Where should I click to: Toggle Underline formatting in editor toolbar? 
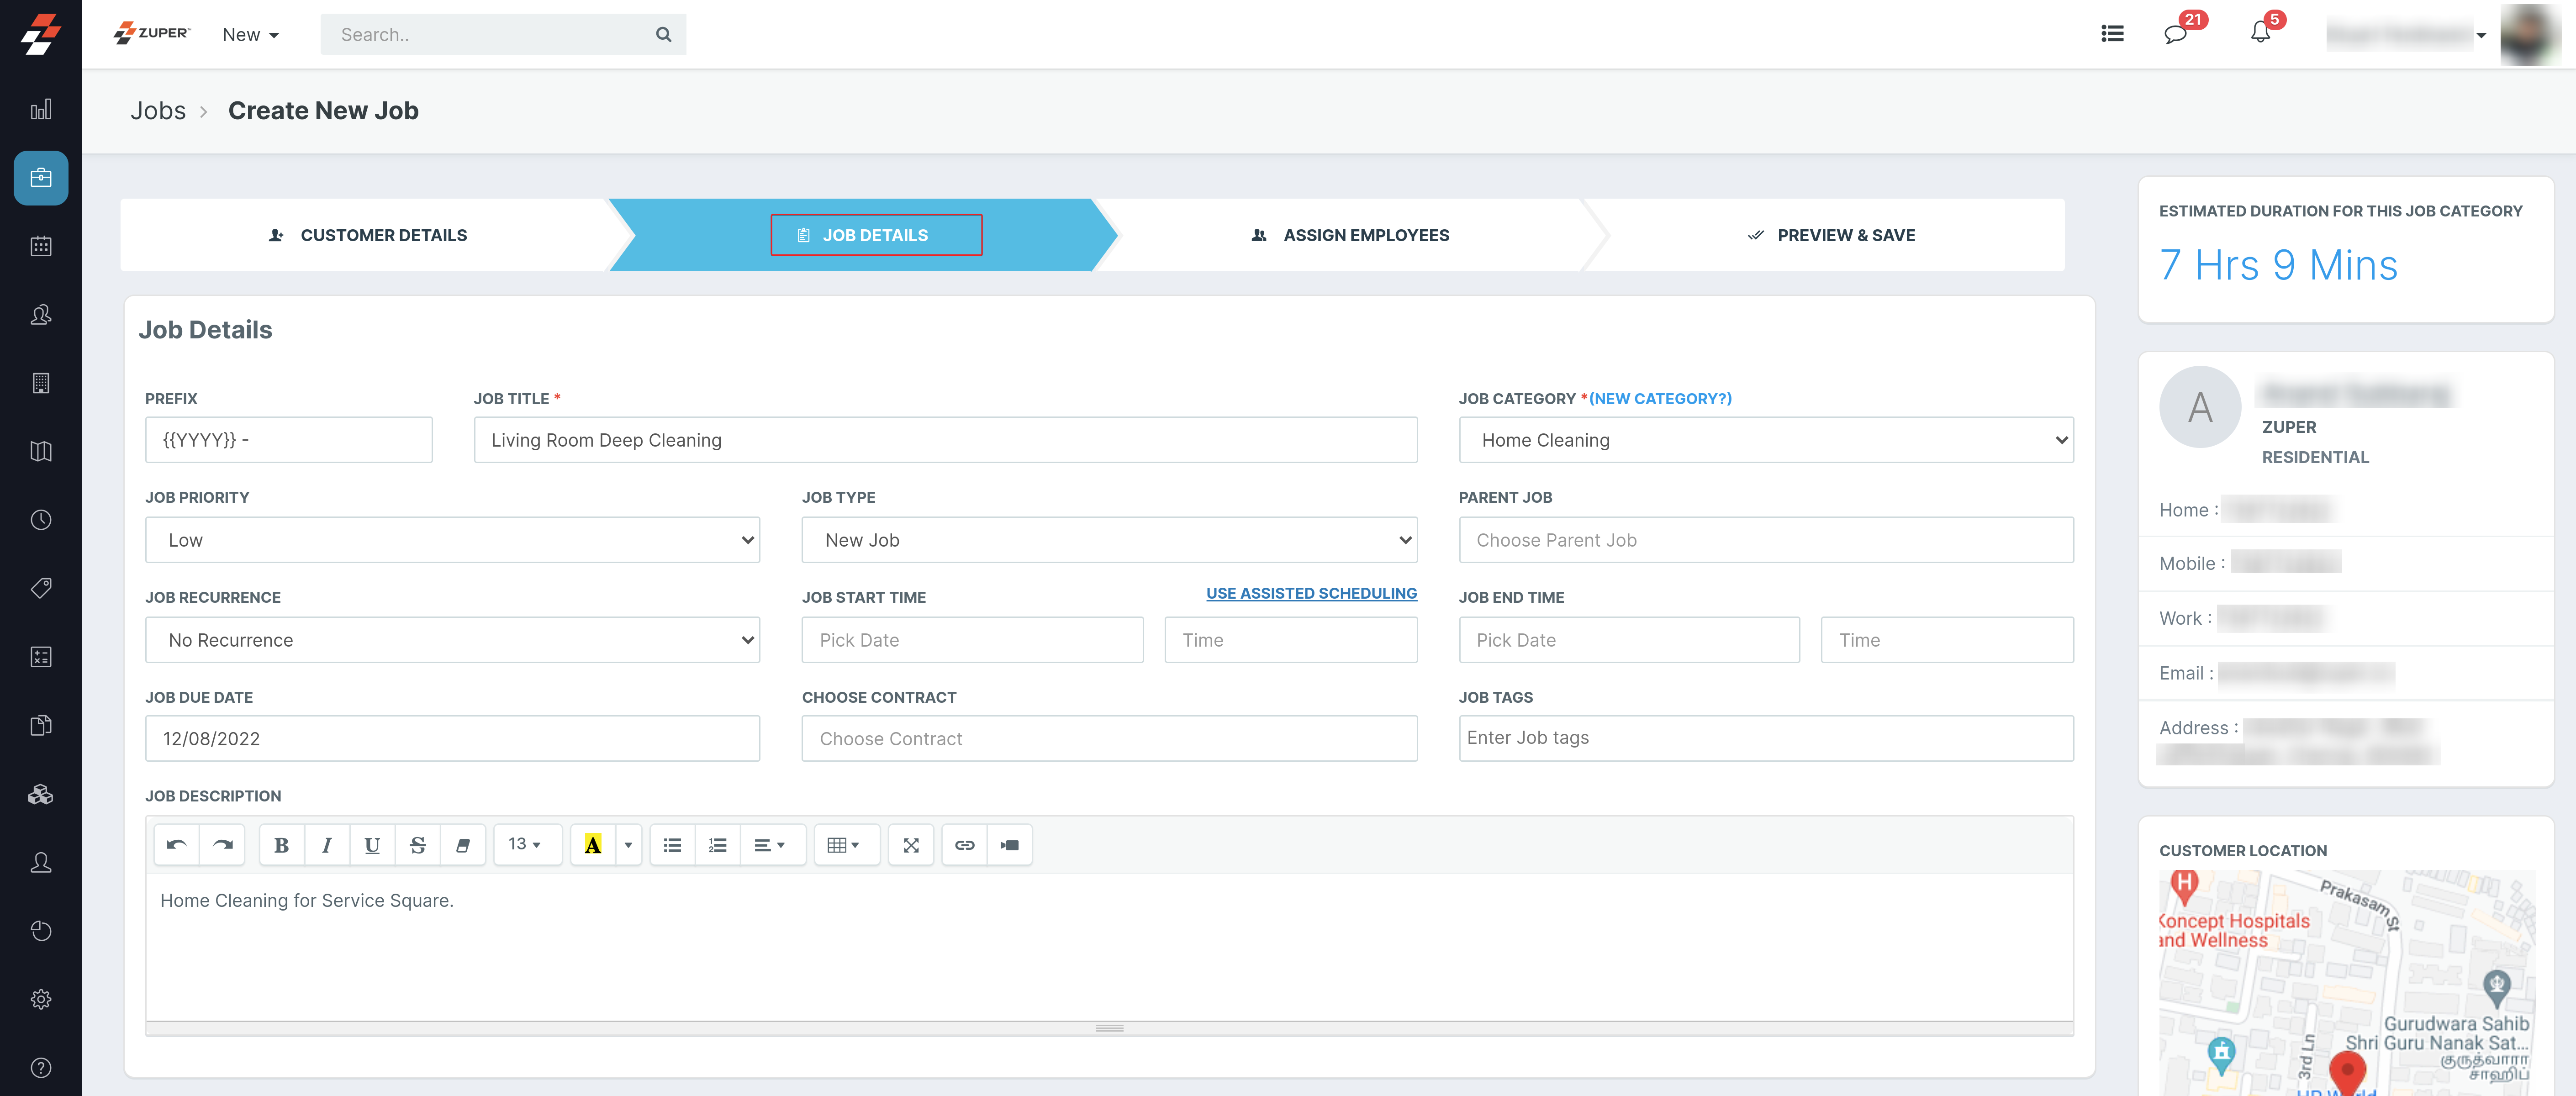372,845
